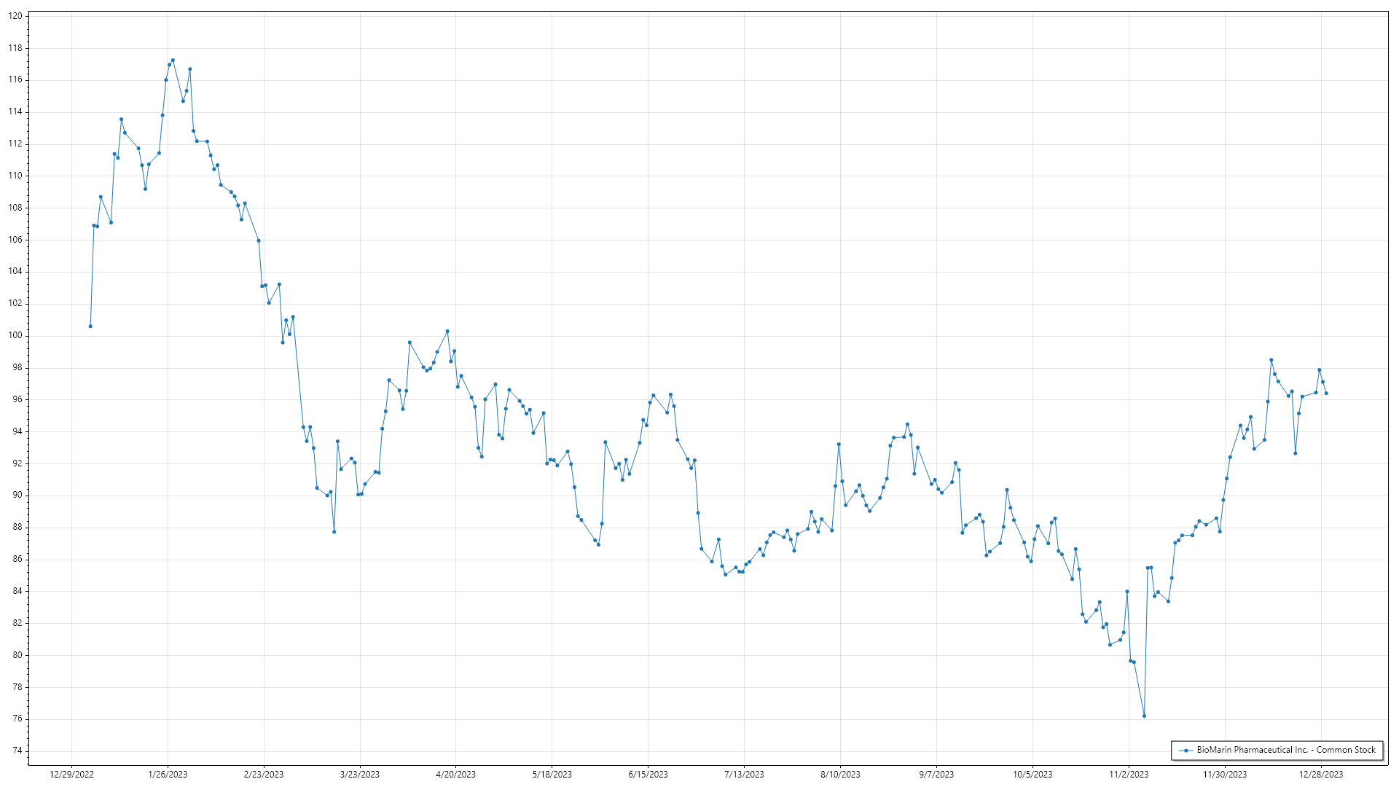Image resolution: width=1399 pixels, height=787 pixels.
Task: Click the 12/29/2022 x-axis date label
Action: point(71,775)
